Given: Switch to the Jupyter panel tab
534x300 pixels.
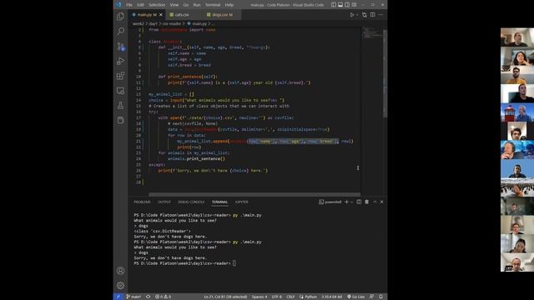Looking at the screenshot, I should [x=241, y=202].
